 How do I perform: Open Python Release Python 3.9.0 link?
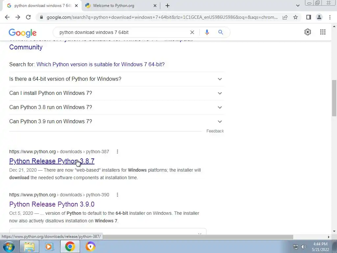coord(52,204)
